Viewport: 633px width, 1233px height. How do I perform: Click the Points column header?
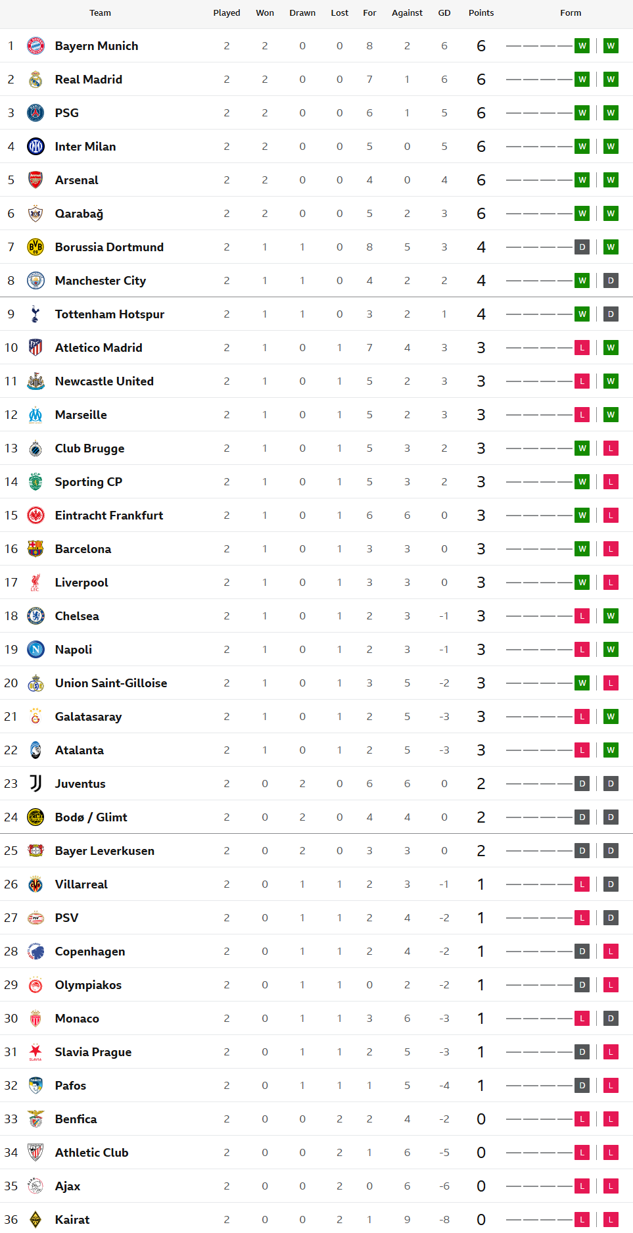coord(481,13)
